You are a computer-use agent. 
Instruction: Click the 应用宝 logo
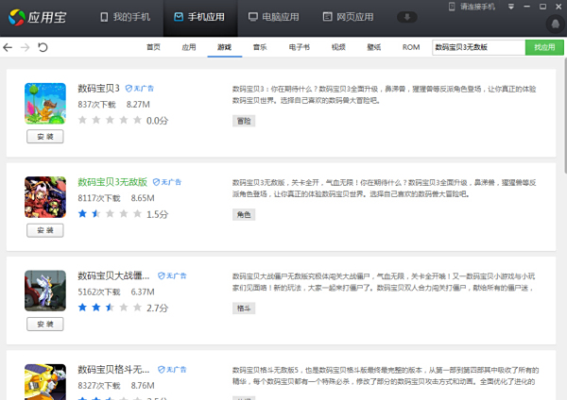coord(37,17)
